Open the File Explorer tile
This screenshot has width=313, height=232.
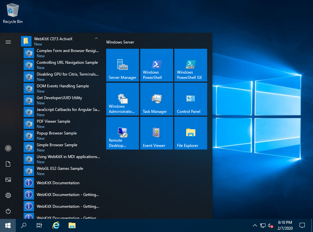(191, 133)
